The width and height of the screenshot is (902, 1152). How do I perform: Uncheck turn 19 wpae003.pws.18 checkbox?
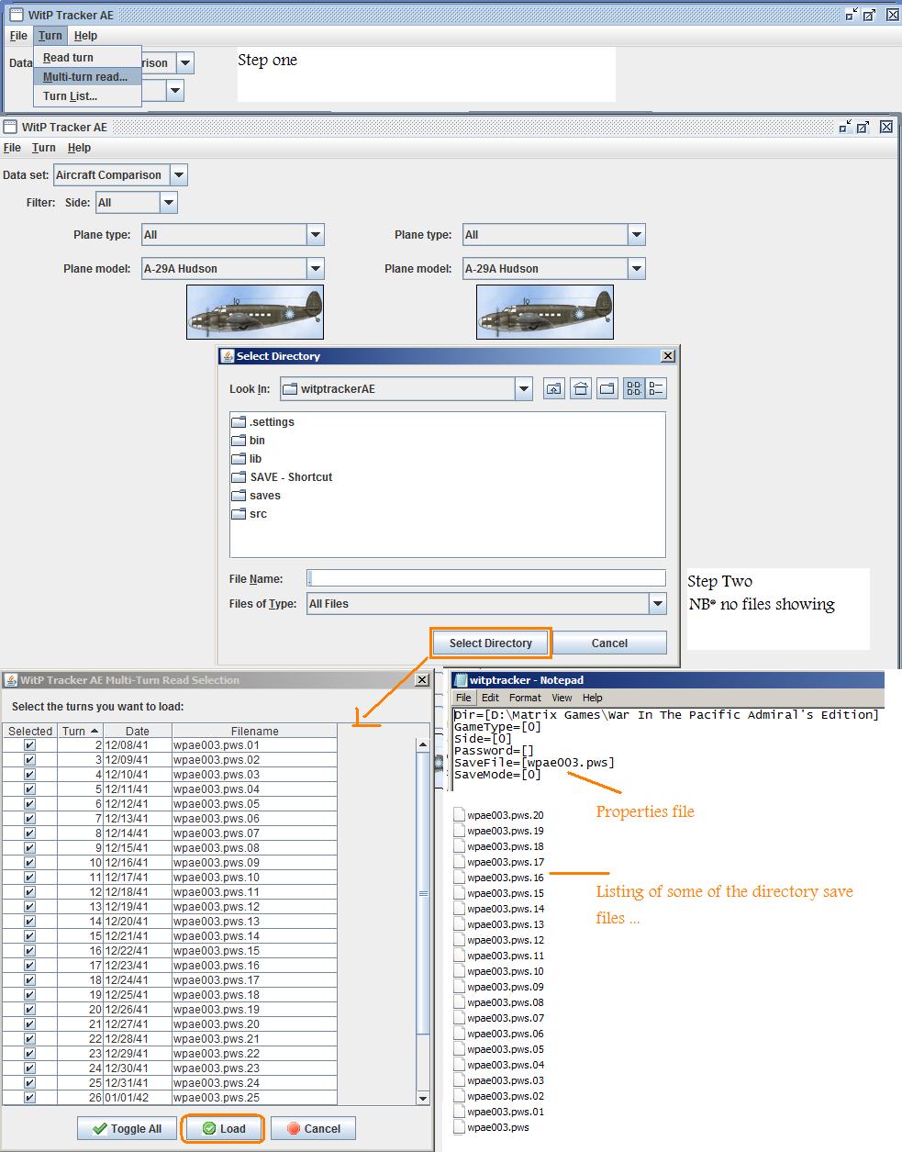(x=29, y=995)
